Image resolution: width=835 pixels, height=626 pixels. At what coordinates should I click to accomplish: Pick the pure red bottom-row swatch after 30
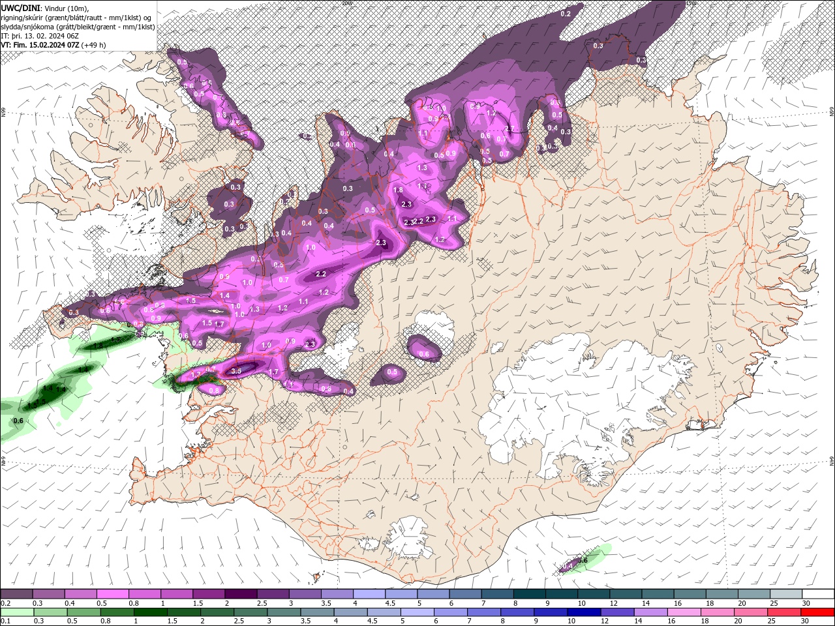click(817, 612)
